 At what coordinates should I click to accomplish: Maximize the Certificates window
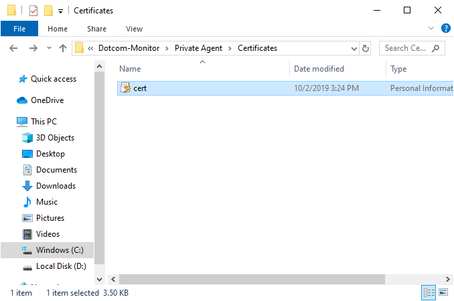click(x=407, y=11)
